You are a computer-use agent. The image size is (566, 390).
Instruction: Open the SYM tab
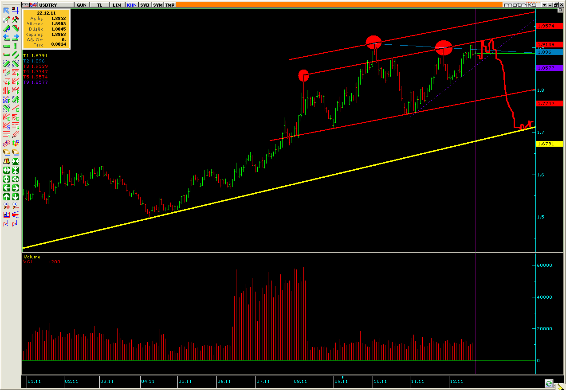tap(157, 4)
